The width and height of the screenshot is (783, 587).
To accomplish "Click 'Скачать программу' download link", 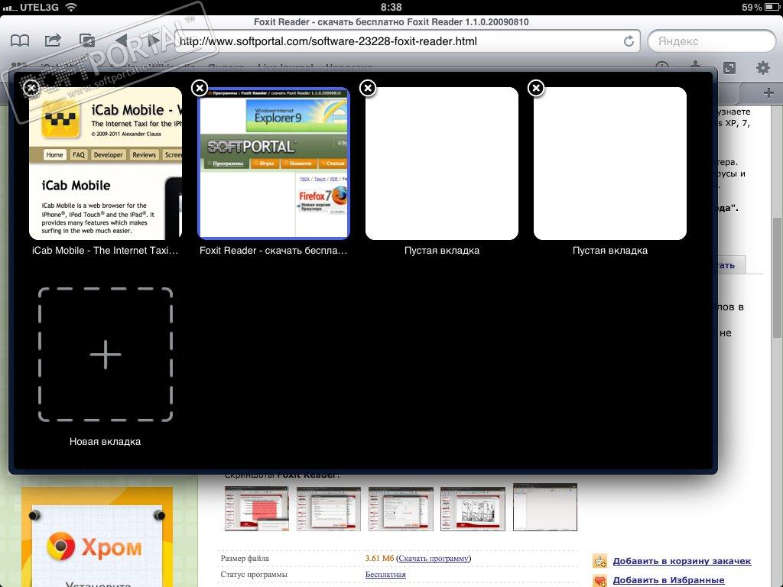I will point(434,559).
